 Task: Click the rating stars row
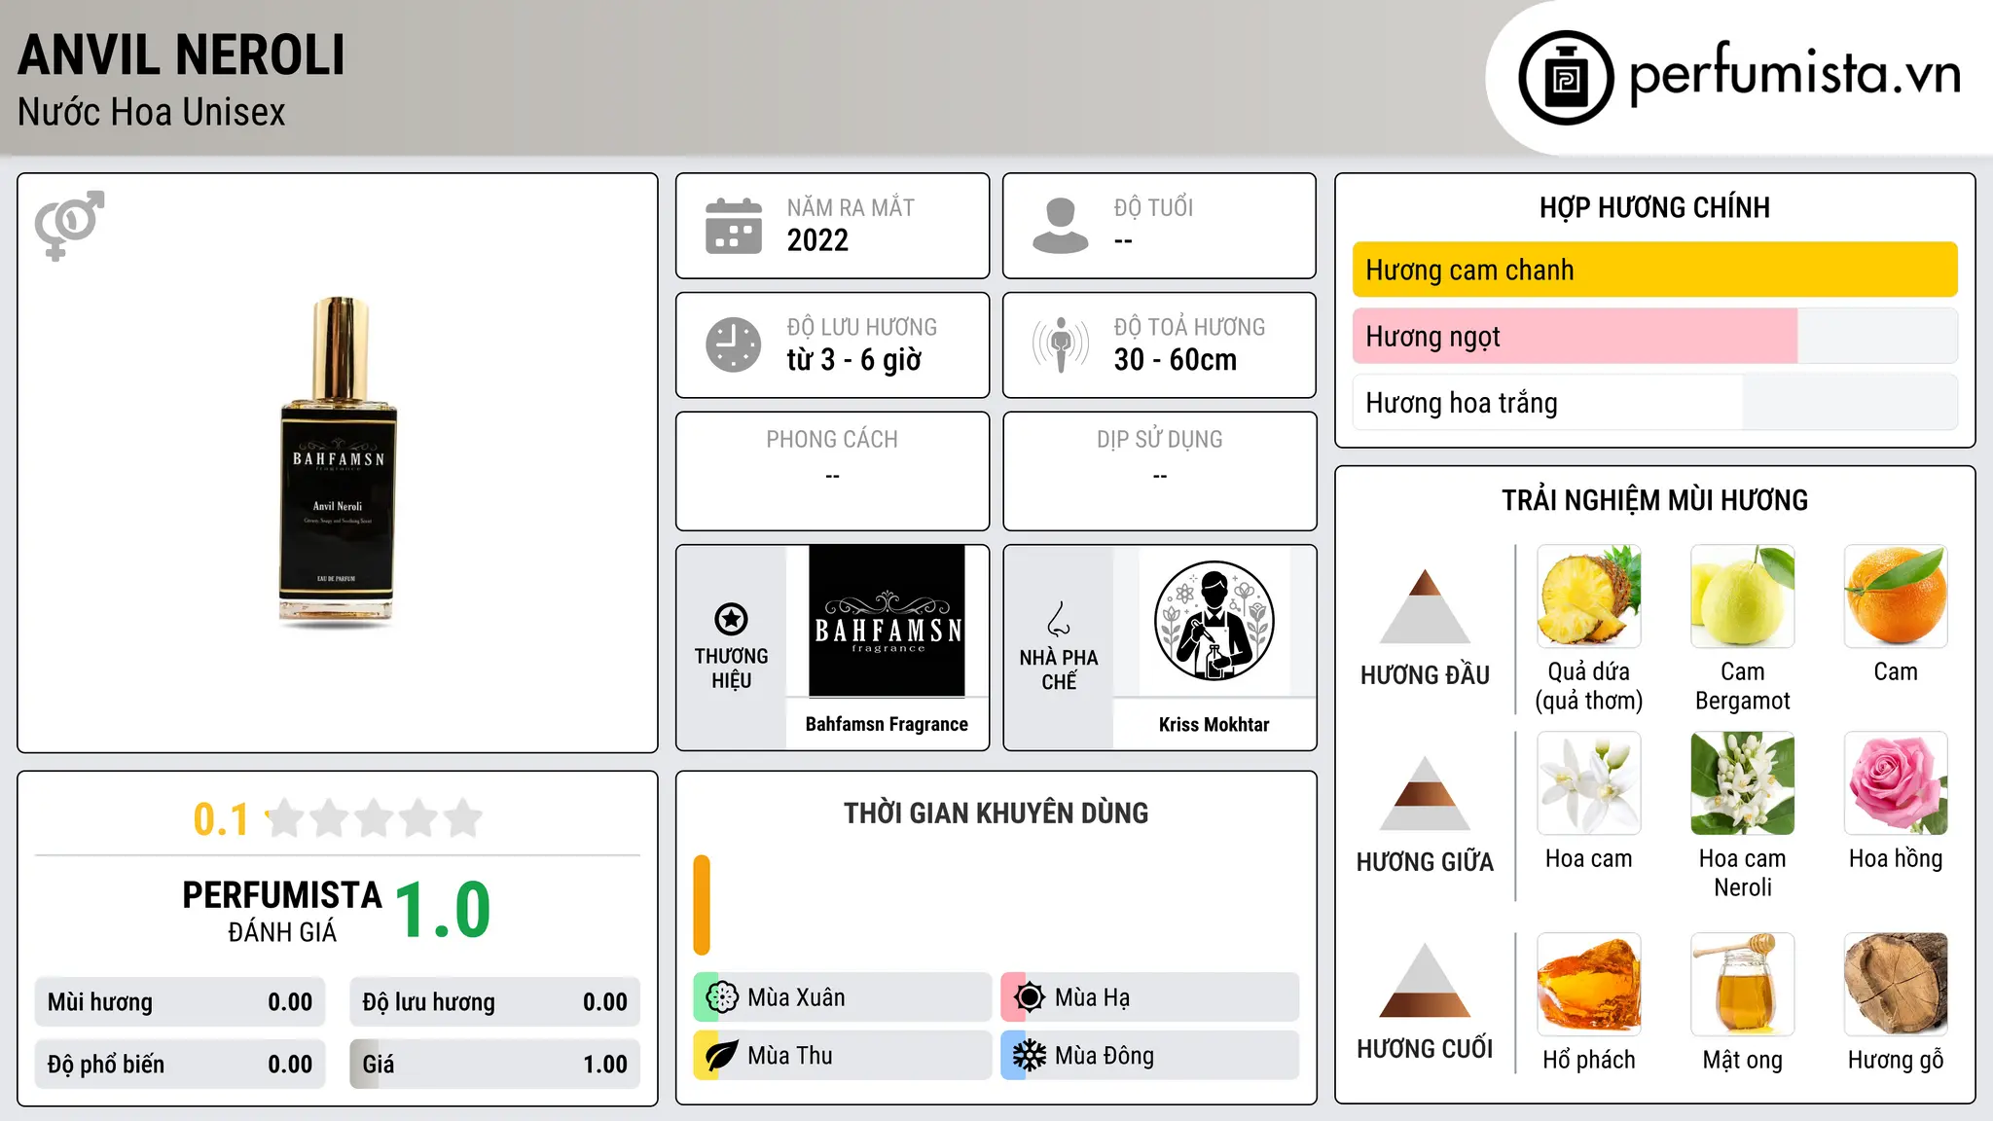click(x=375, y=818)
